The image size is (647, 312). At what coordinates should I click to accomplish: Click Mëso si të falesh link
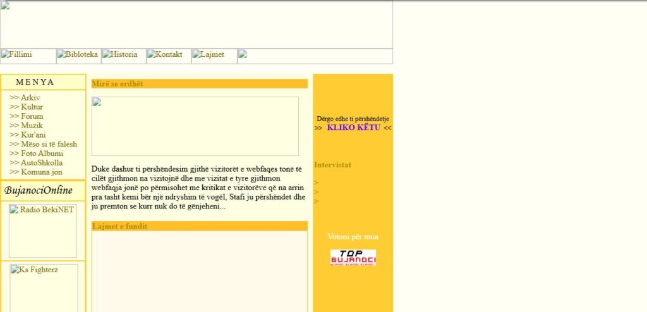49,144
